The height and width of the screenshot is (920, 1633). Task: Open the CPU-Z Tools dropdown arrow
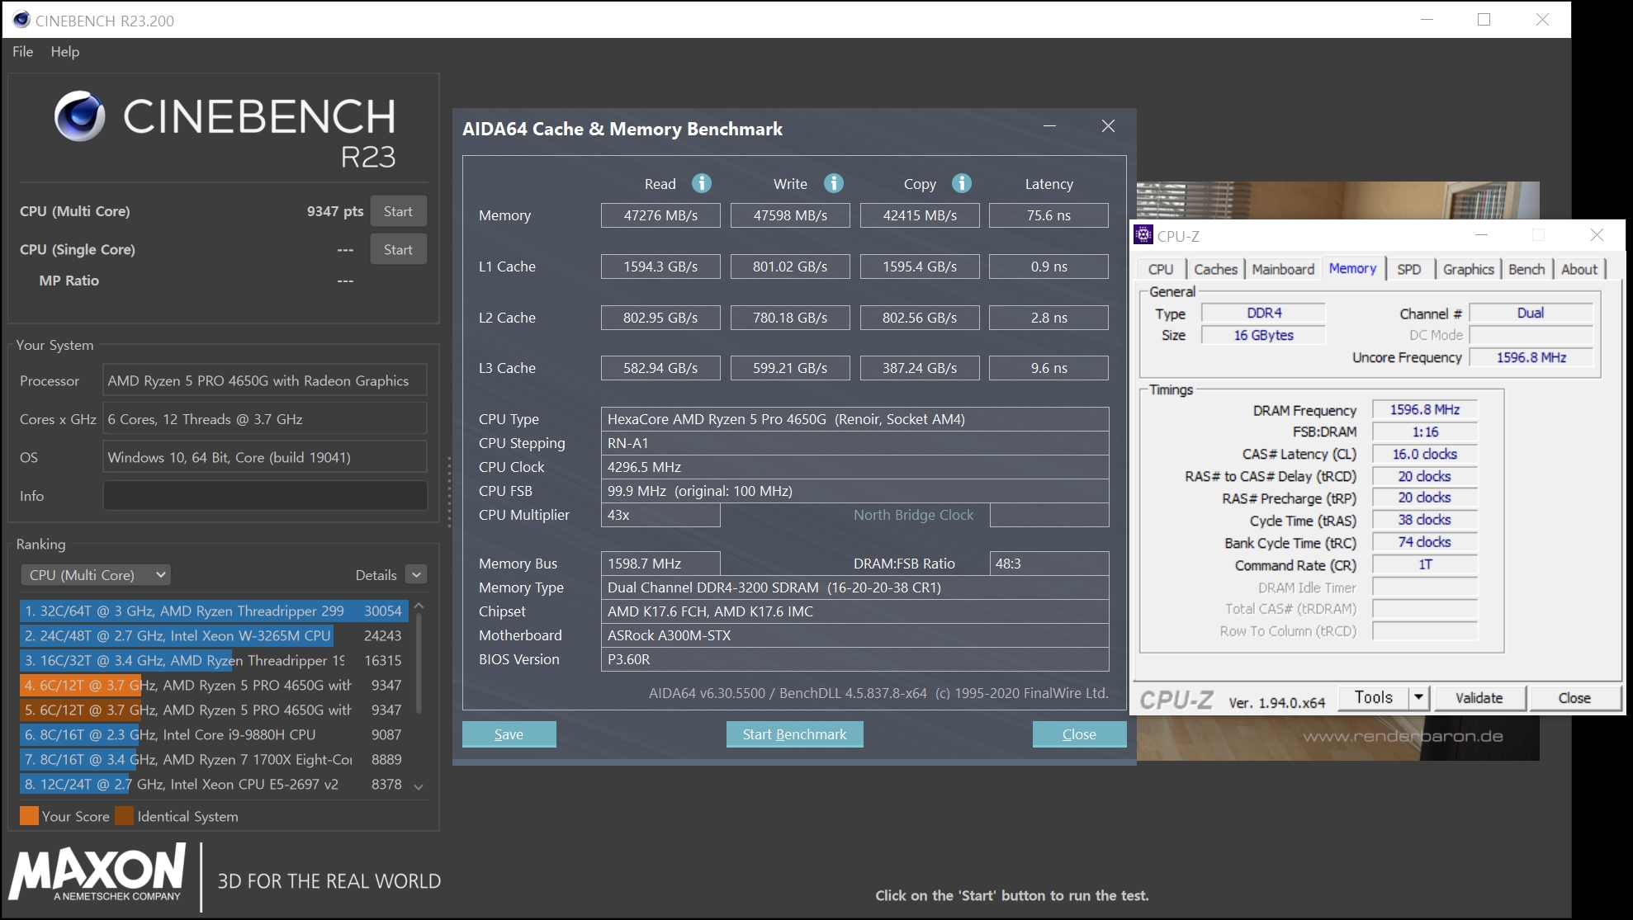(x=1418, y=698)
